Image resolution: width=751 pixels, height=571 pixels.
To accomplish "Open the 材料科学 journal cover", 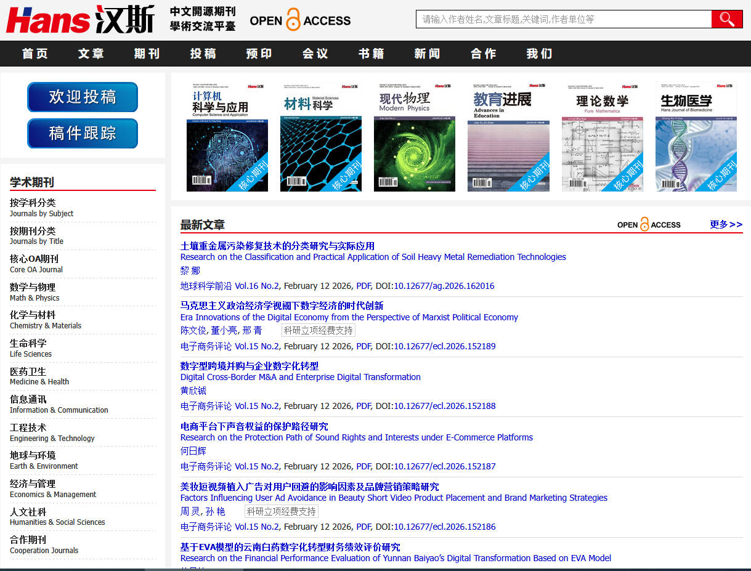I will click(320, 136).
